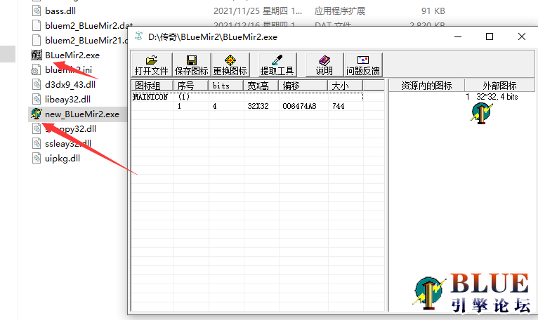The width and height of the screenshot is (538, 320).
Task: Click the 744 size value
Action: pos(339,107)
